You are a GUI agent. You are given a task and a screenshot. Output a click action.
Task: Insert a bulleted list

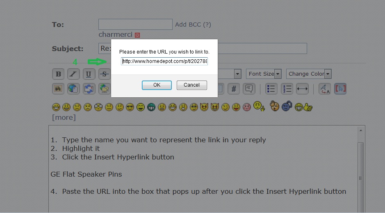[x=271, y=89]
